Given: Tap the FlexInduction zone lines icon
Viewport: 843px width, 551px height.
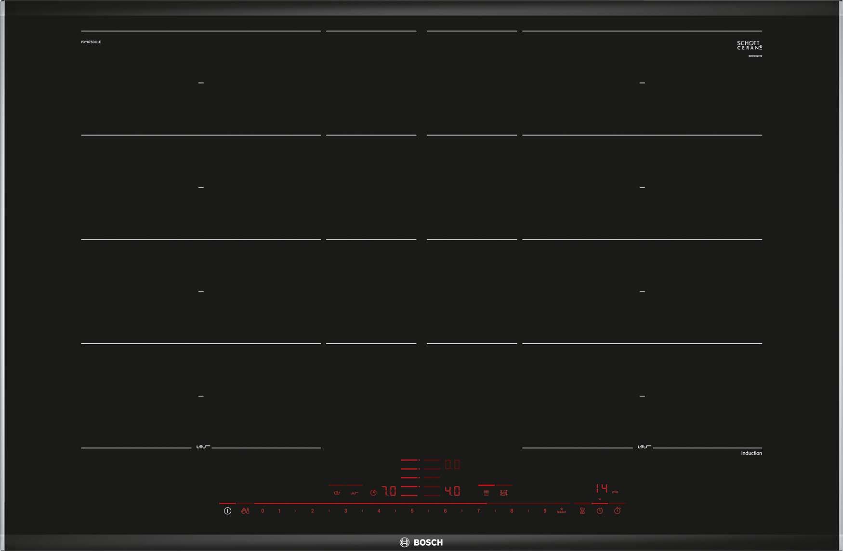Looking at the screenshot, I should [486, 493].
